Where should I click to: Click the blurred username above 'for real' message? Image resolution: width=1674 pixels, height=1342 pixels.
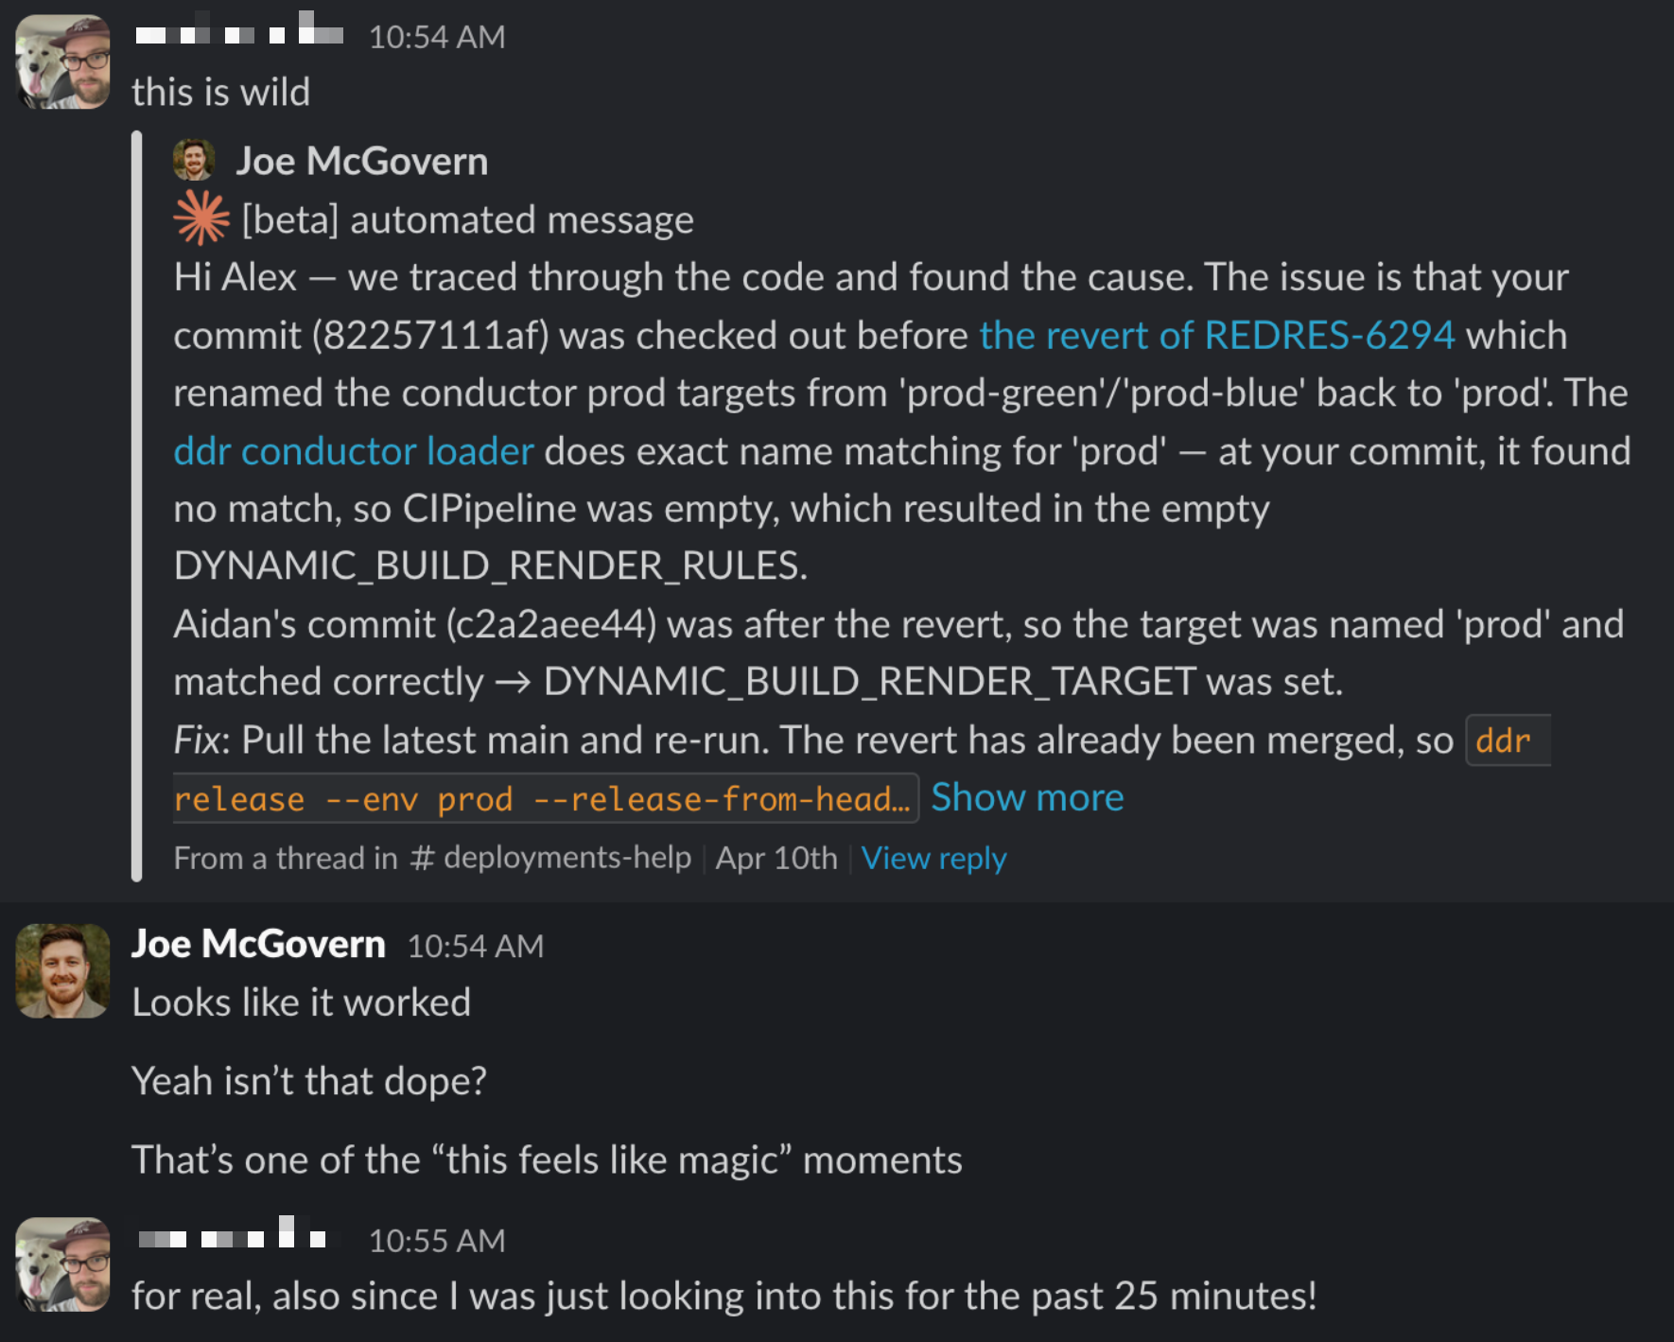[x=233, y=1234]
